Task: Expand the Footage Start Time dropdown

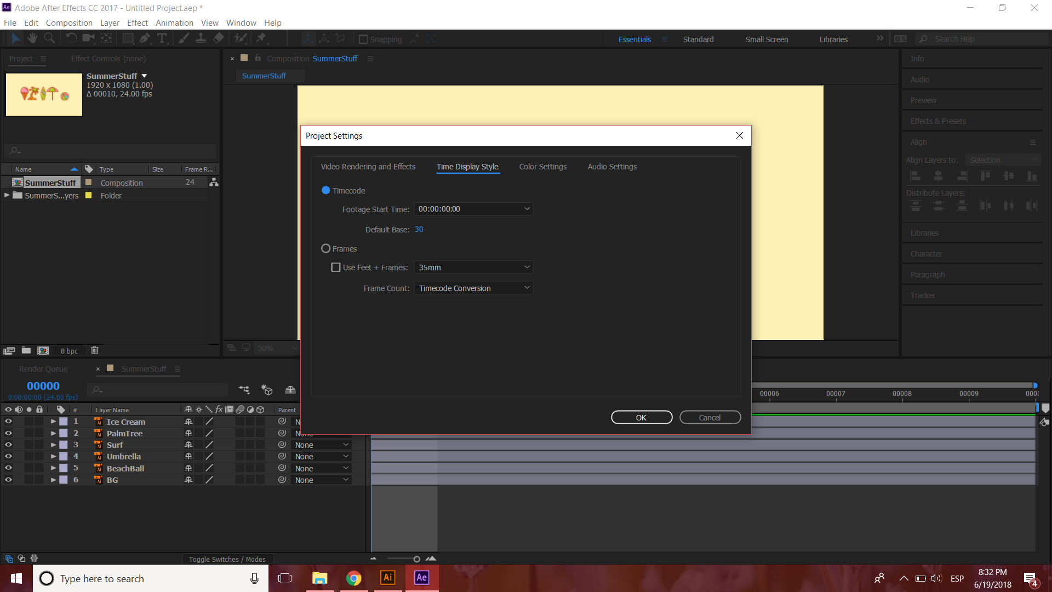Action: [526, 208]
